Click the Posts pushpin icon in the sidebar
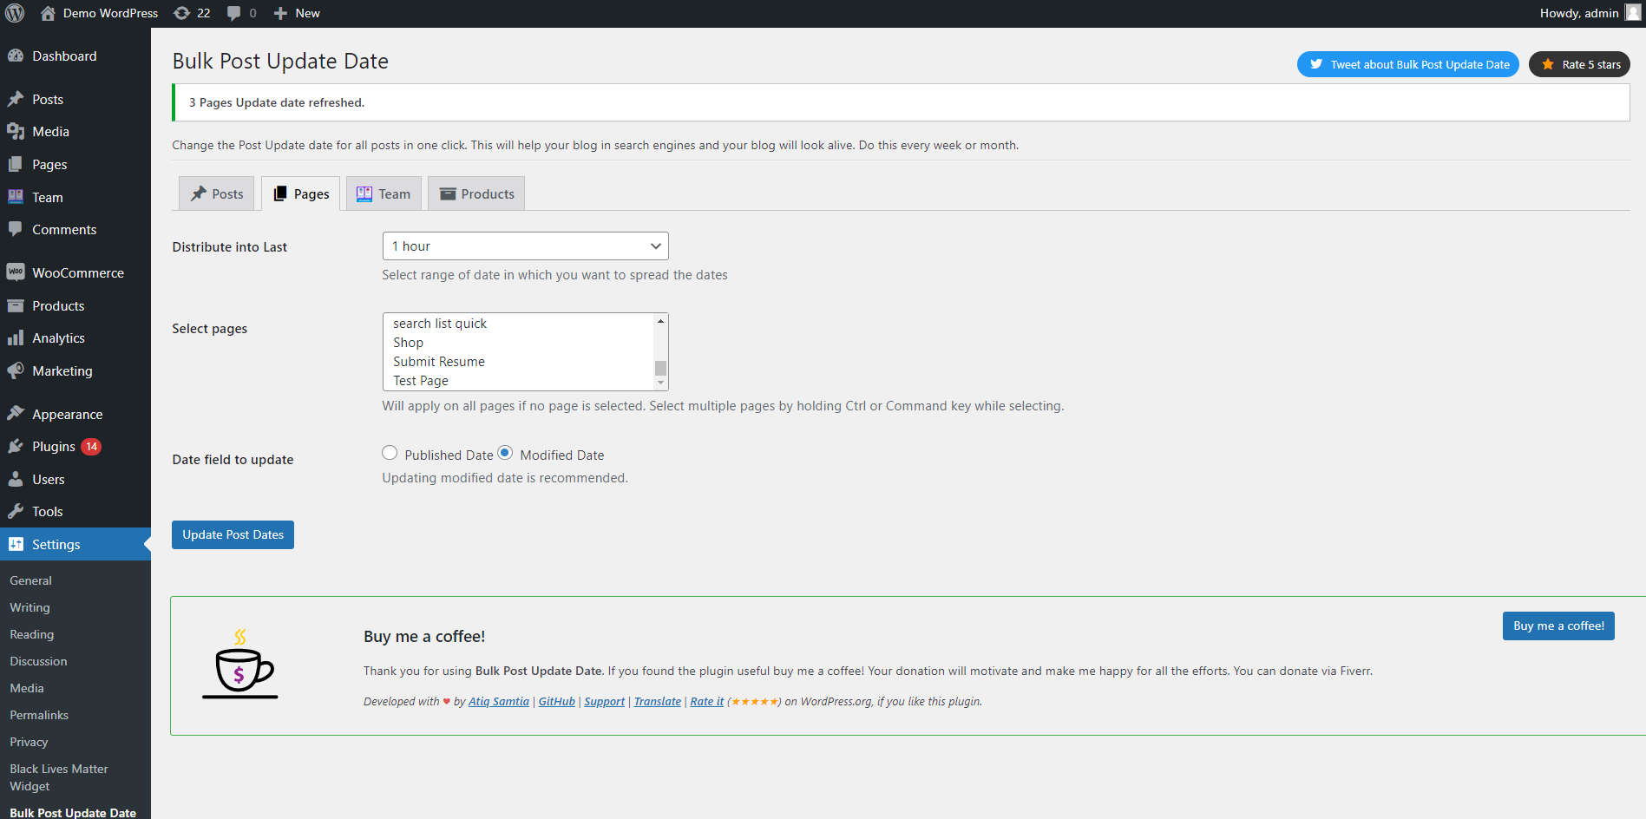The height and width of the screenshot is (819, 1646). pos(16,99)
